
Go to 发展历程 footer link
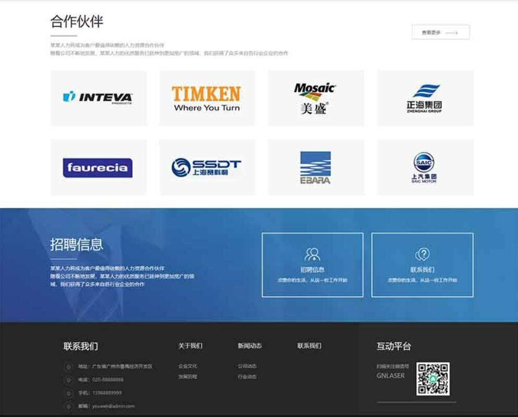coord(188,376)
